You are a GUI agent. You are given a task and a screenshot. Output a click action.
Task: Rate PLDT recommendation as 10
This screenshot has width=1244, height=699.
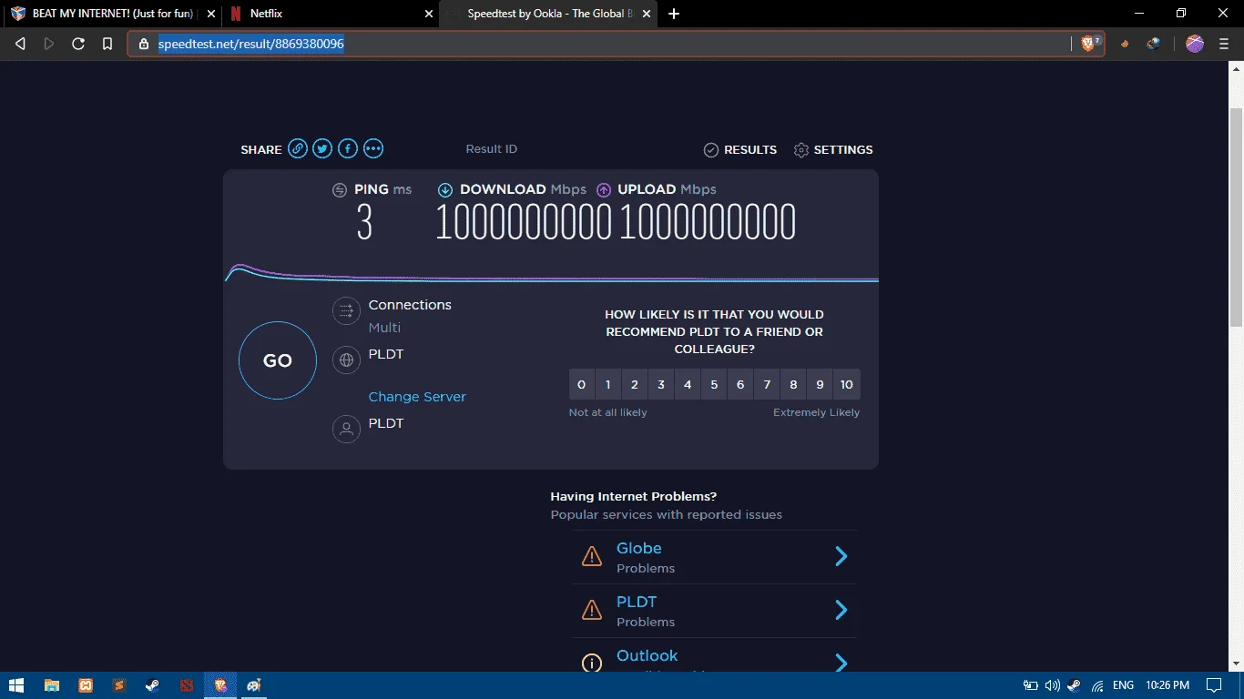coord(847,385)
